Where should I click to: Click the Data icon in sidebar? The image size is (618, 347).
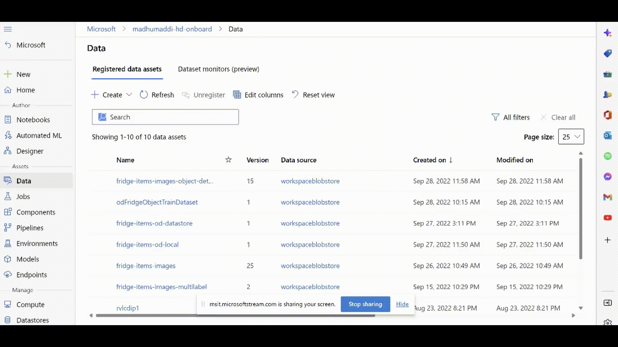(x=8, y=181)
